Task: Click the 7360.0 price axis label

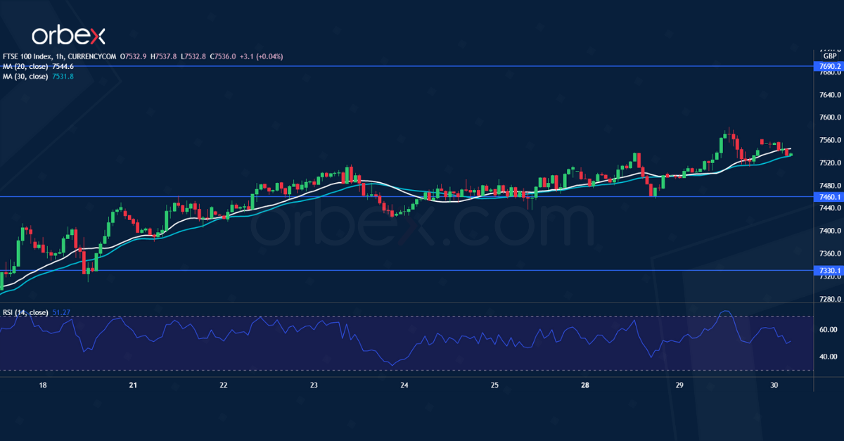Action: [830, 253]
